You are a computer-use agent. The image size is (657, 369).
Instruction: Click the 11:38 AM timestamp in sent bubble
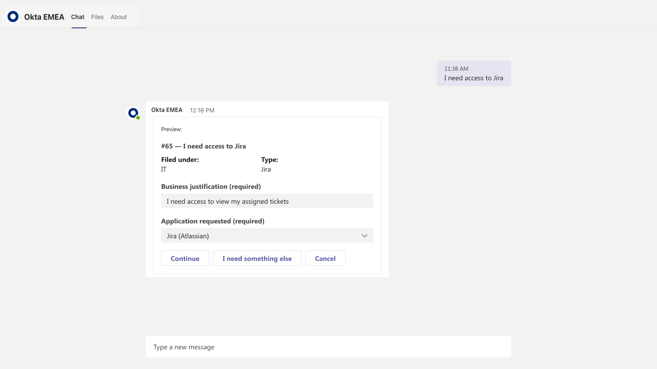pos(456,69)
